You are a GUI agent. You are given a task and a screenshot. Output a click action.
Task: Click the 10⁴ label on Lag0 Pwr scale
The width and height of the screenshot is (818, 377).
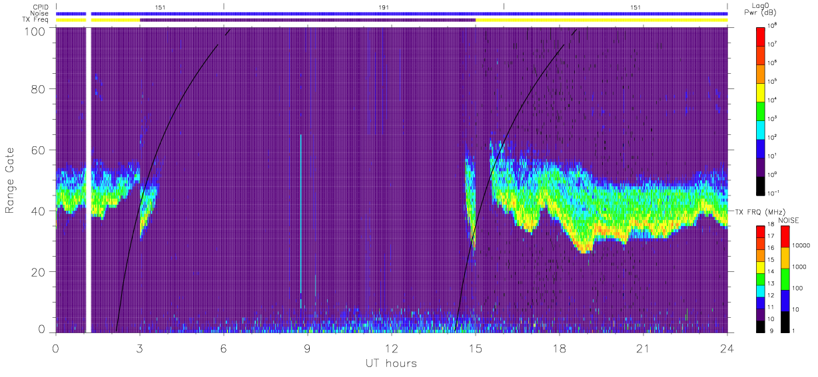pos(772,100)
